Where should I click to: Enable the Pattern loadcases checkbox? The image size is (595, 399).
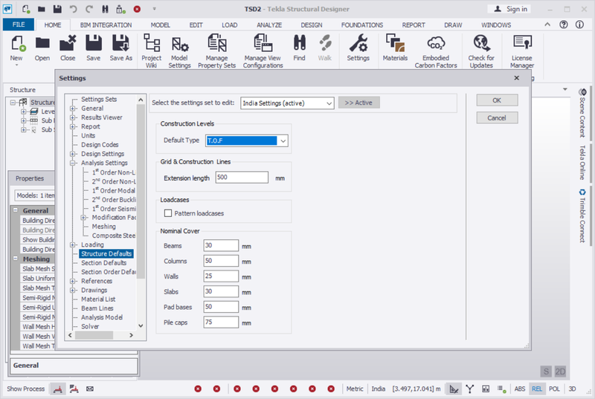[x=168, y=213]
